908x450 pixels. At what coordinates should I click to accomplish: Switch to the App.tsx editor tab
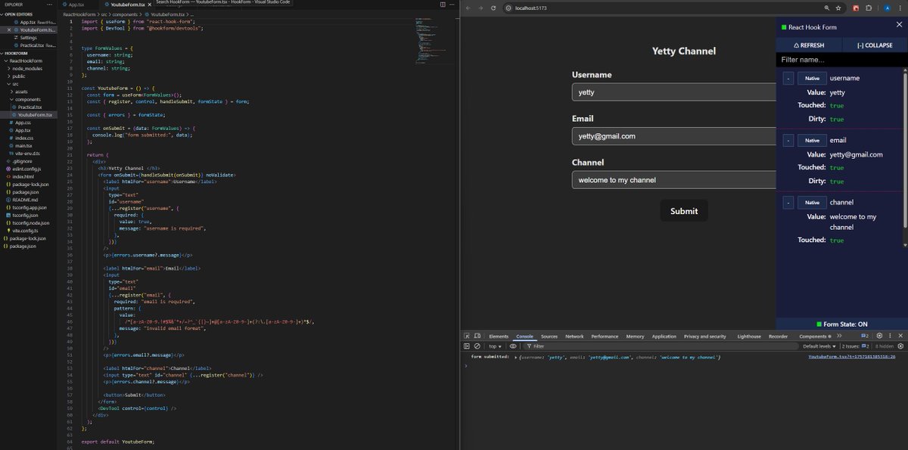tap(76, 5)
